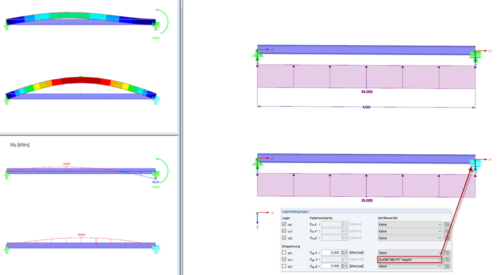Click the upper-right blue beam member
Viewport: 499px width, 275px height.
pos(366,50)
